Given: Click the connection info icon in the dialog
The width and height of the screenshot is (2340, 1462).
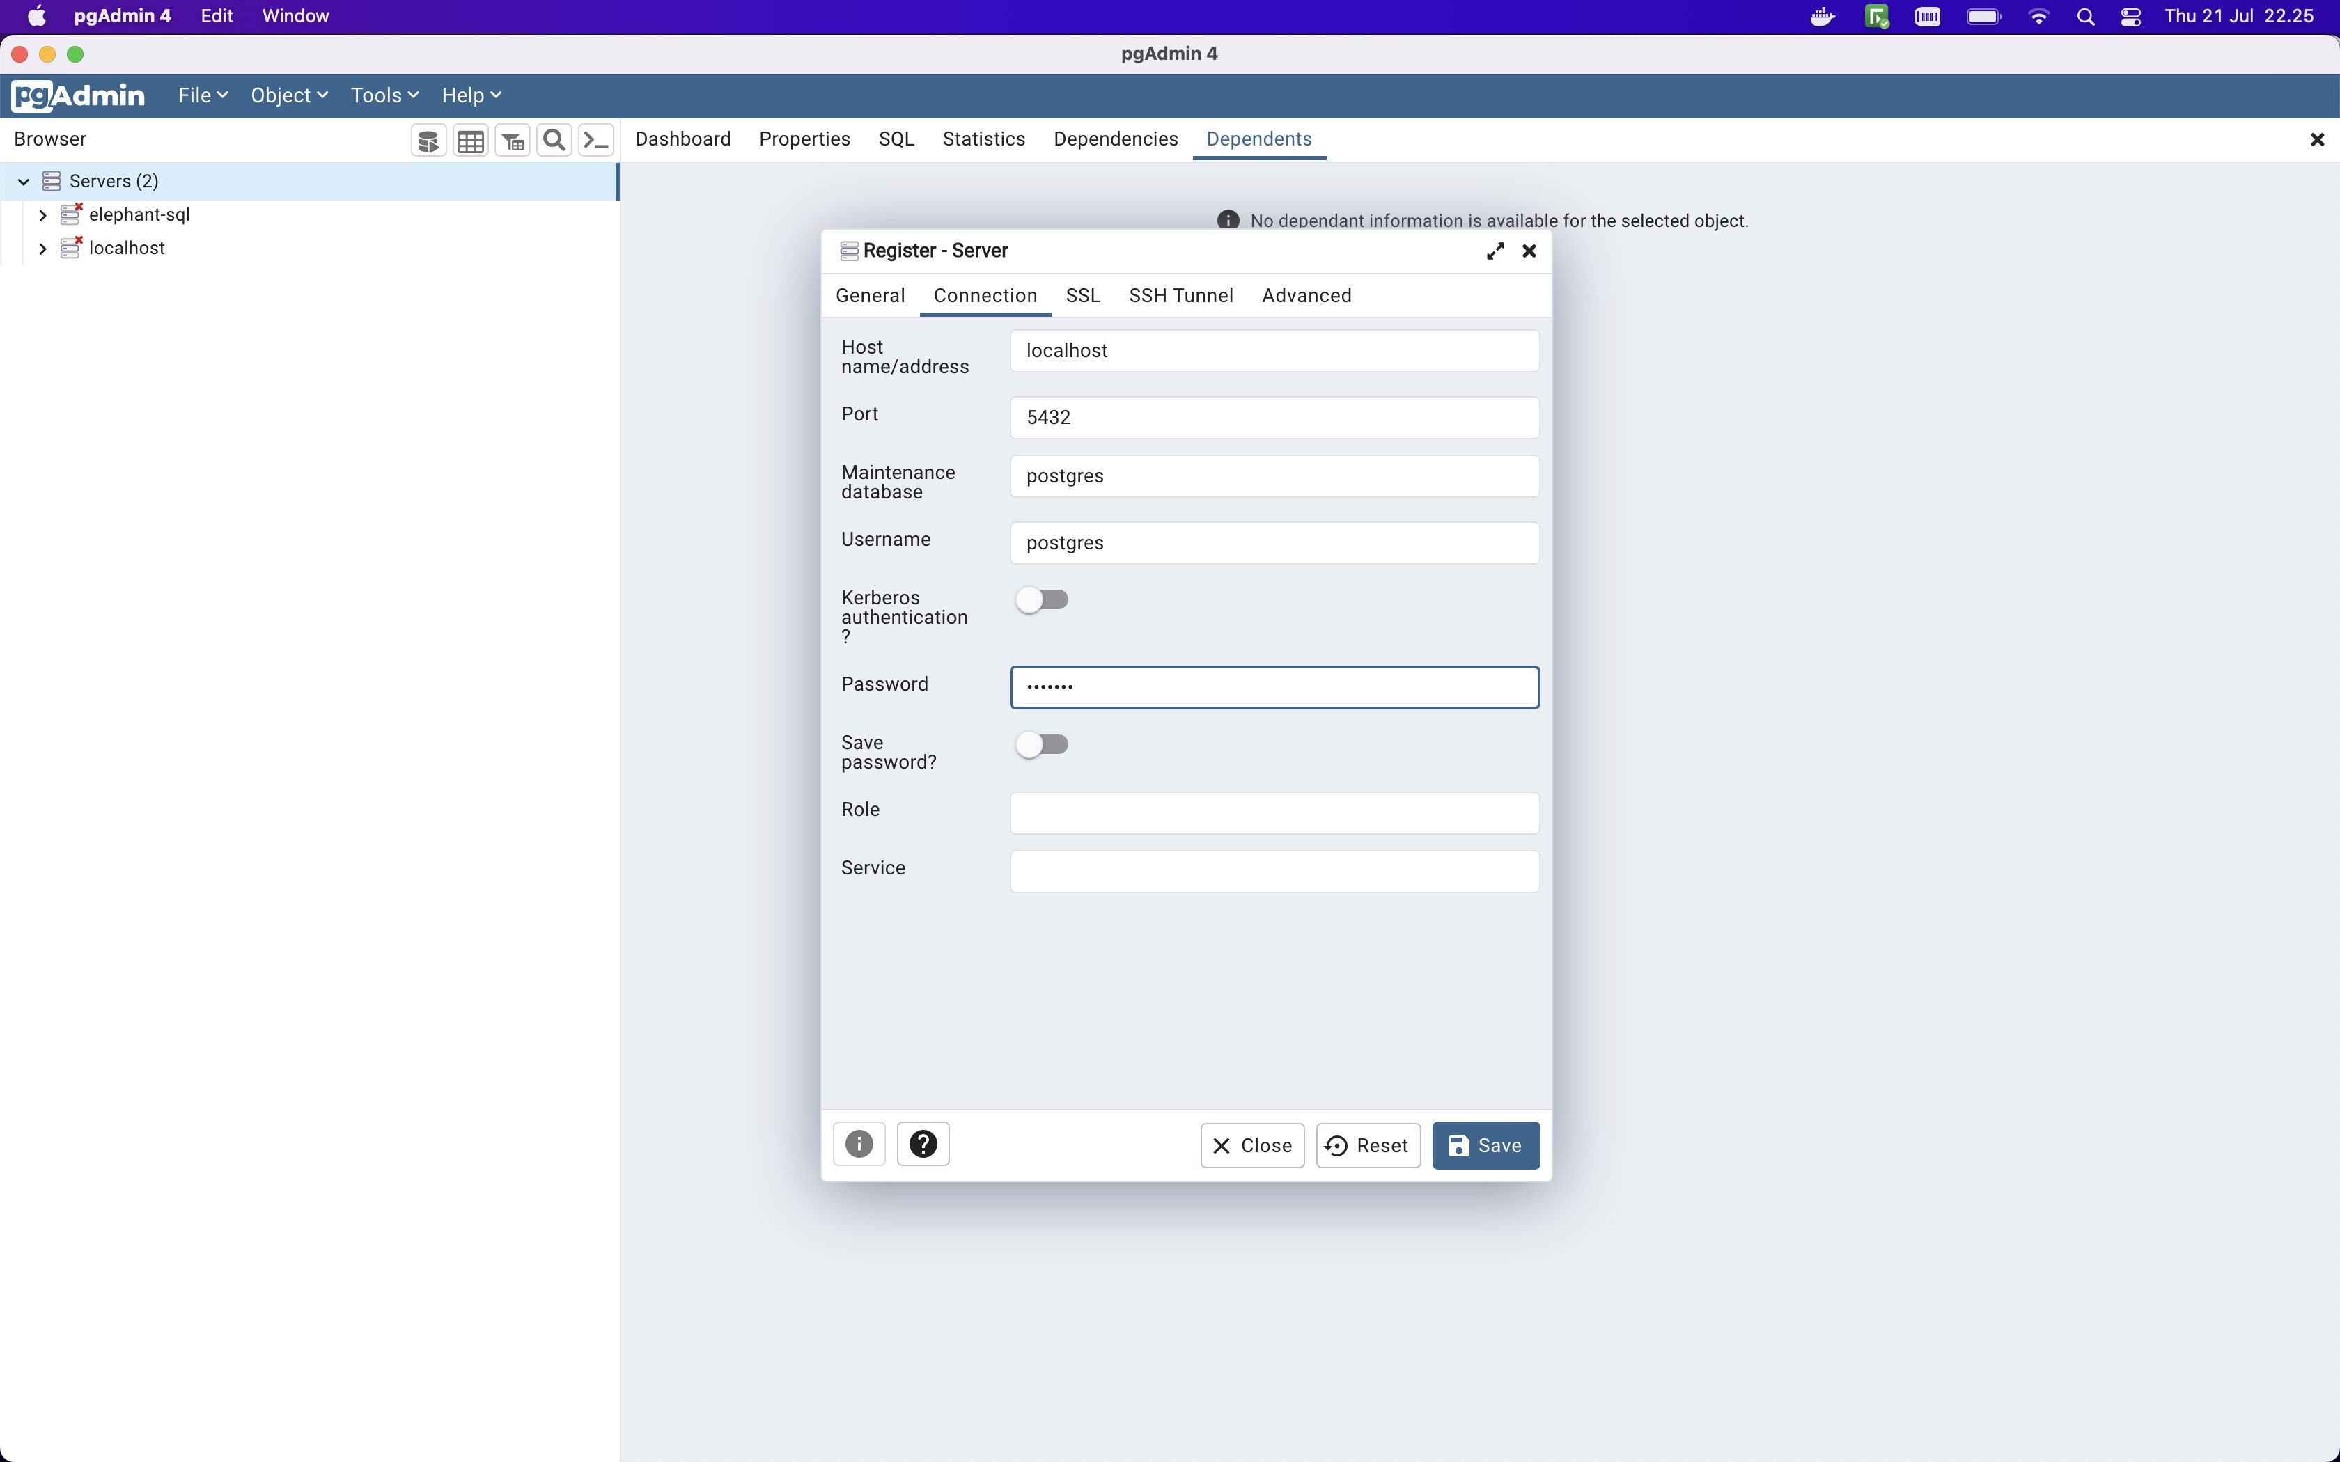Looking at the screenshot, I should tap(859, 1144).
